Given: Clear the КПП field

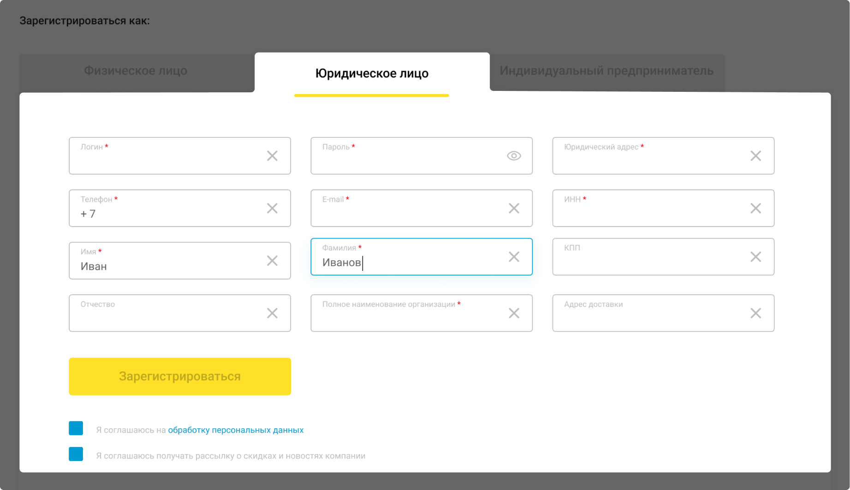Looking at the screenshot, I should pos(755,257).
